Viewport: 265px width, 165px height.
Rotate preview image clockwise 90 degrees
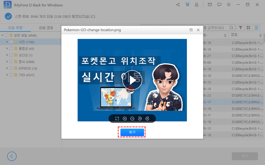[x=147, y=118]
